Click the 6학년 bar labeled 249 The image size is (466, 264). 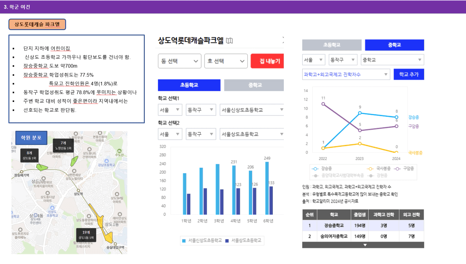click(x=267, y=188)
